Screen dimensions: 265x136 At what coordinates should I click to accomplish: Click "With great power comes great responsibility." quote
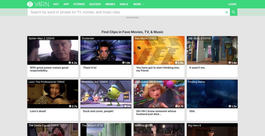coord(49,69)
